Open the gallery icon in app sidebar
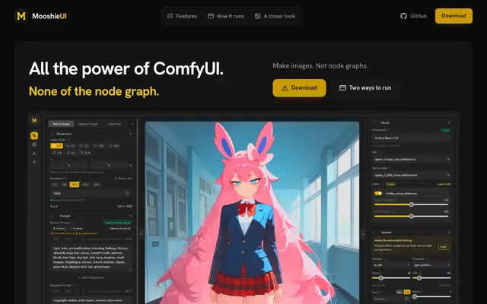The height and width of the screenshot is (304, 487). click(x=34, y=144)
